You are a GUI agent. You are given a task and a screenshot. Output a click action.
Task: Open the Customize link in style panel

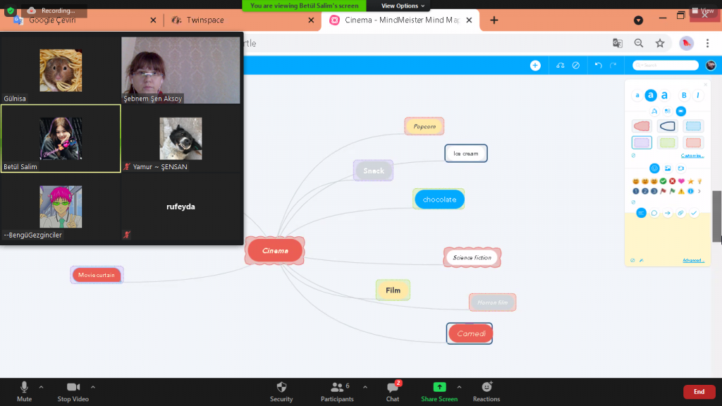point(692,155)
